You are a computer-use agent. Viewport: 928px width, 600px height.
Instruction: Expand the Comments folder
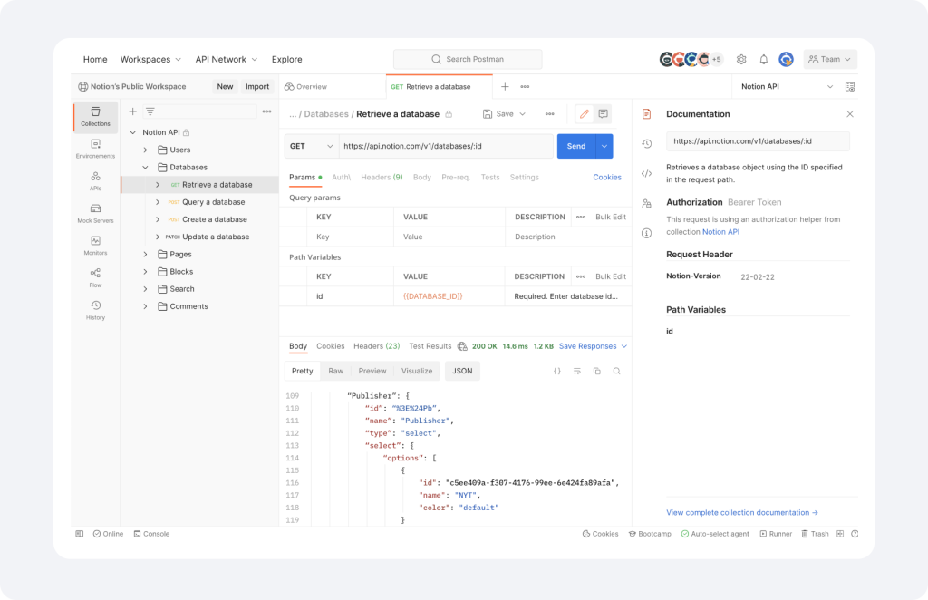pyautogui.click(x=146, y=306)
